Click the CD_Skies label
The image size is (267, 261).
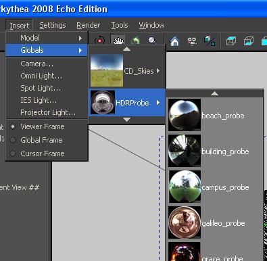tap(139, 71)
